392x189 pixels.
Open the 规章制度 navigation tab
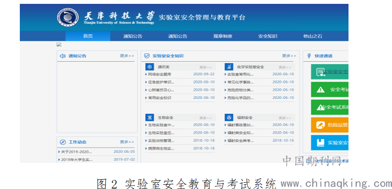[x=223, y=36]
